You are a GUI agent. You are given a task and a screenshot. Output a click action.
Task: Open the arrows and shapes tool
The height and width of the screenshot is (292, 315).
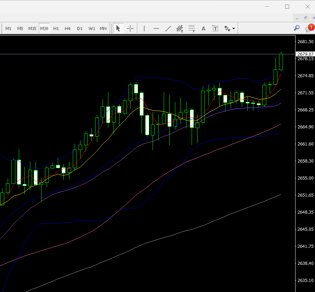(x=227, y=29)
